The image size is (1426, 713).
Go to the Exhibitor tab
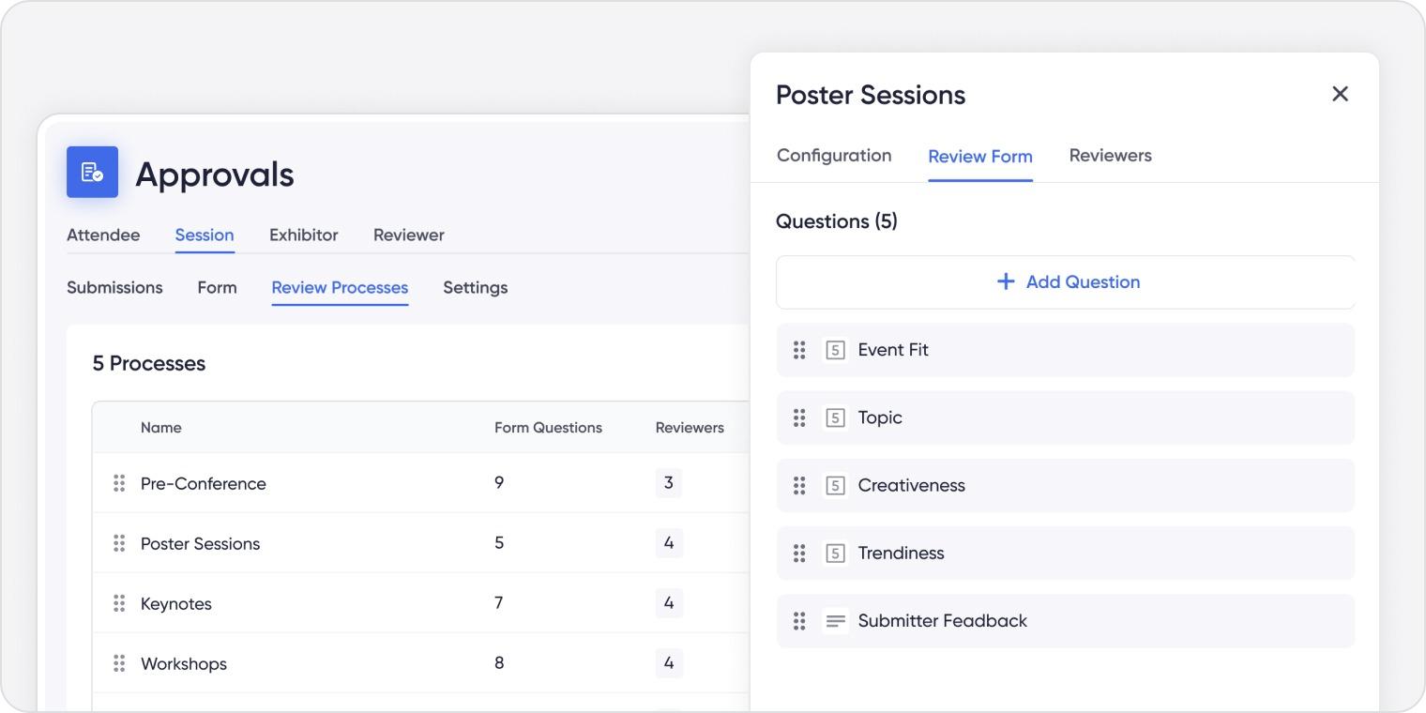303,235
